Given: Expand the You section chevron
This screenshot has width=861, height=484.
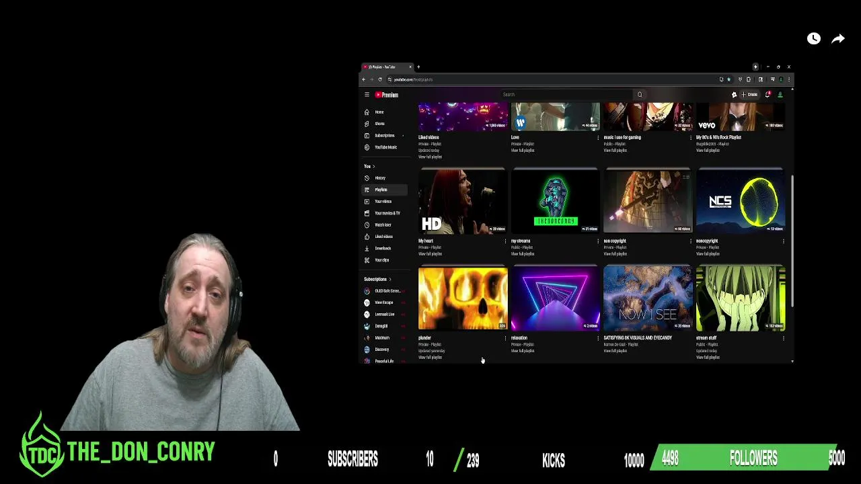Looking at the screenshot, I should pos(373,166).
